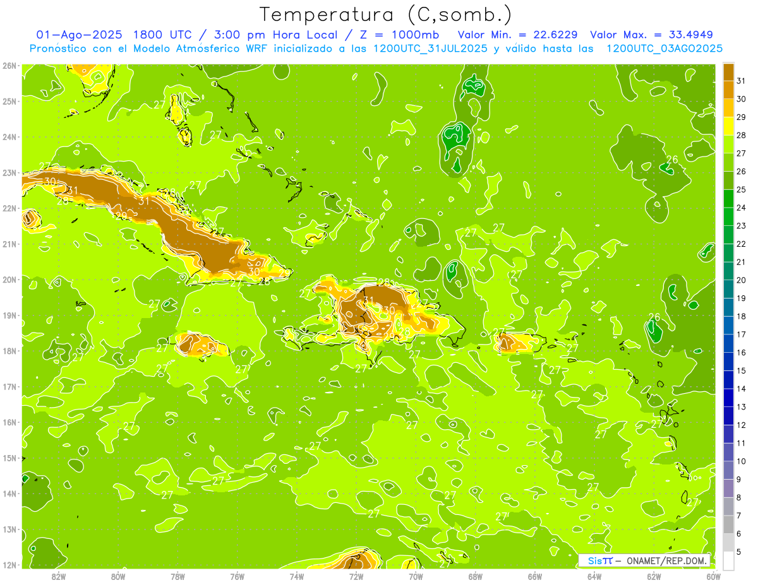Click the "15N" latitude axis label
Screen dimensions: 758x585
coord(9,458)
